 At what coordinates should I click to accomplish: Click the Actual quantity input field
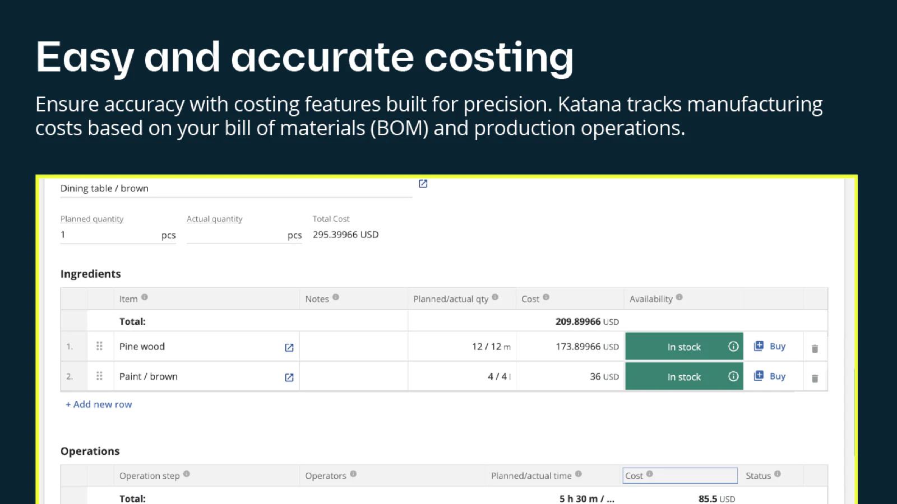235,235
